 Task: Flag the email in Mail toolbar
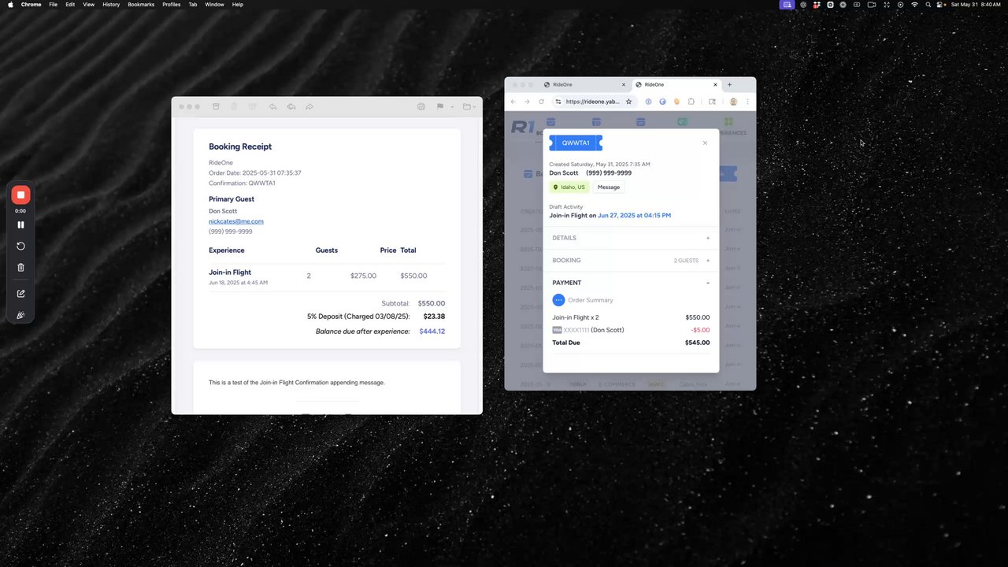tap(440, 106)
